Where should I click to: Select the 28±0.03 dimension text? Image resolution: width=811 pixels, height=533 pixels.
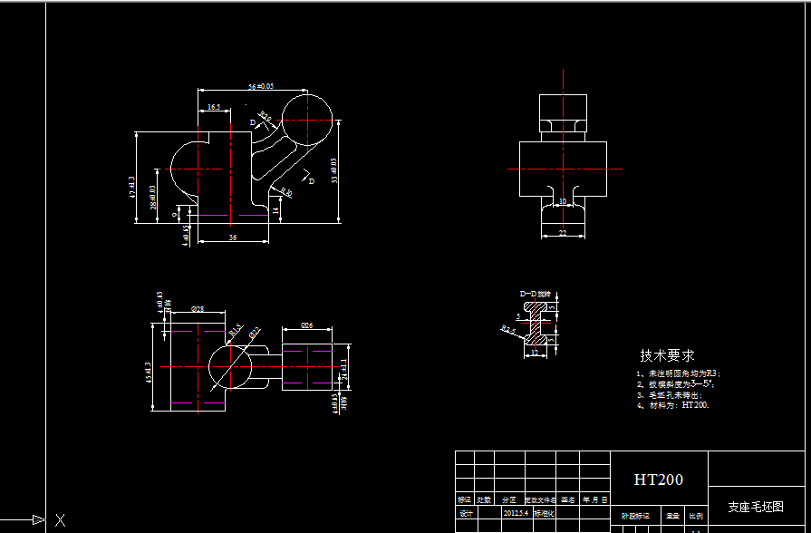click(152, 198)
